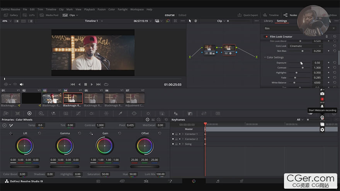Open the File menu
The height and width of the screenshot is (191, 340).
pos(25,10)
